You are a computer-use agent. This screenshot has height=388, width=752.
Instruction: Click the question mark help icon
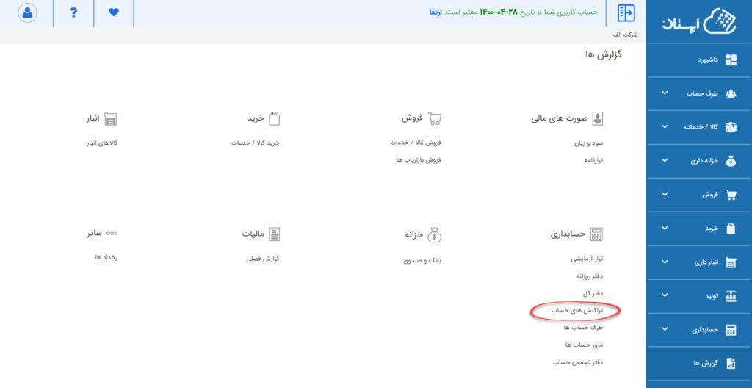click(x=73, y=13)
